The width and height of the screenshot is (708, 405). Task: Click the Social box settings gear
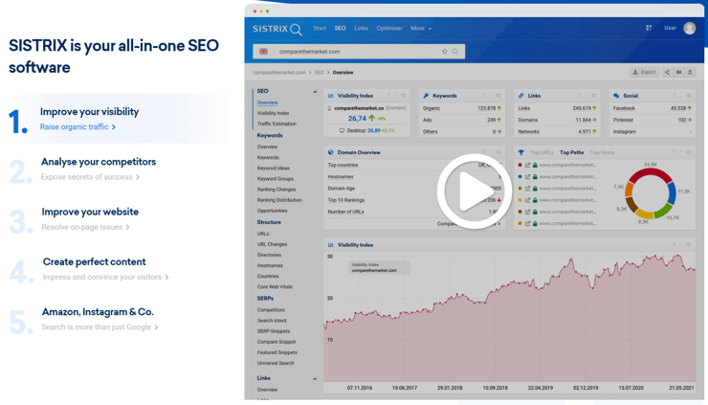click(x=689, y=96)
